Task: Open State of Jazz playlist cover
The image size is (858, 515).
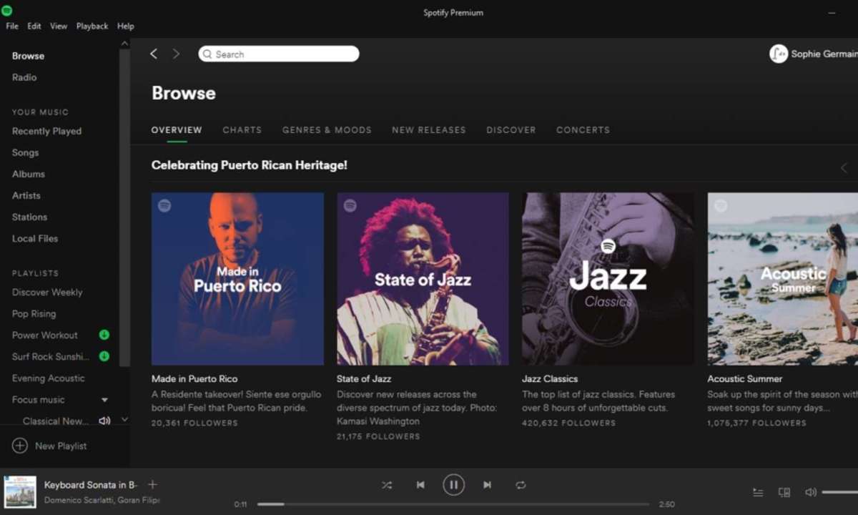Action: pos(423,279)
